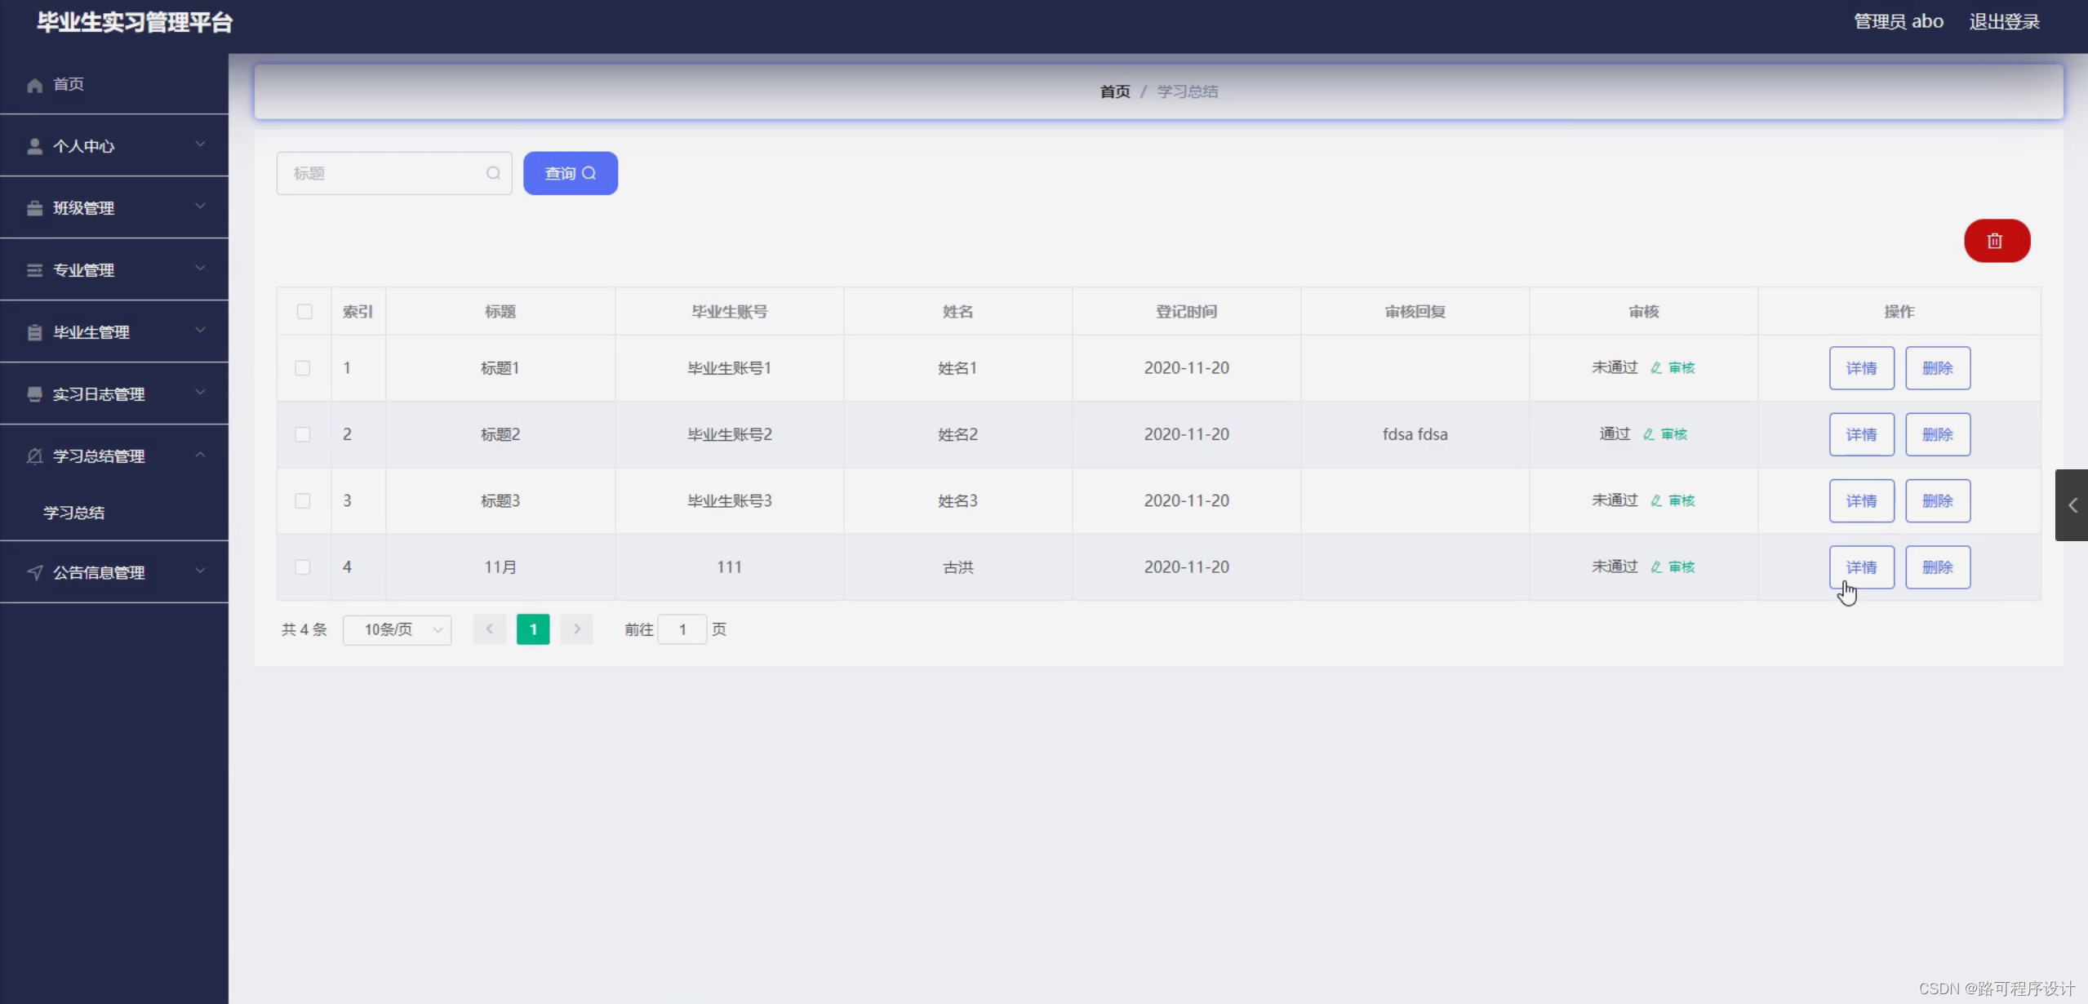Screen dimensions: 2088x1004
Task: Click 退出登录 link in header
Action: coord(2004,22)
